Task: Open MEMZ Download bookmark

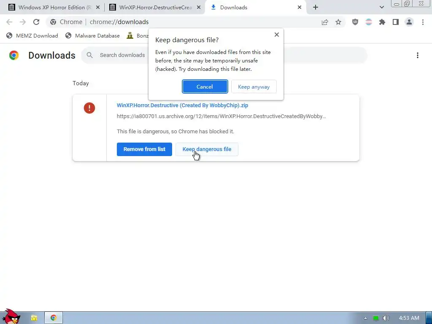Action: point(32,36)
